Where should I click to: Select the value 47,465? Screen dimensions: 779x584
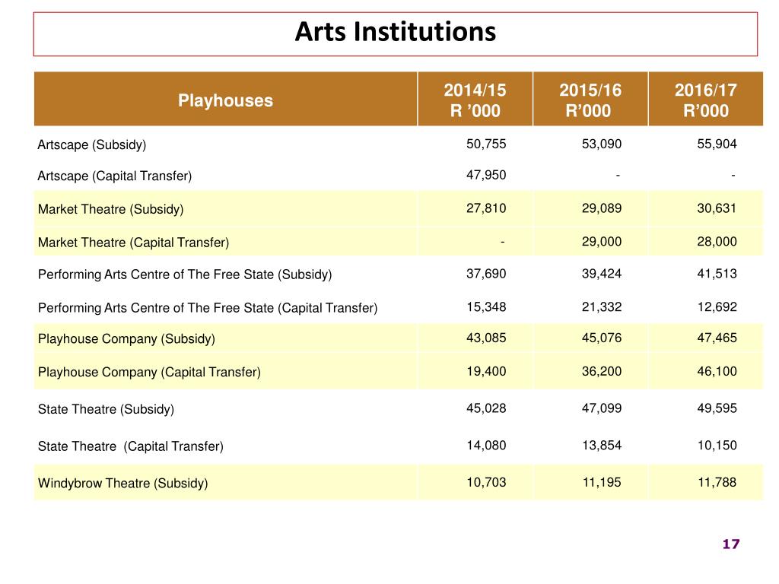tap(717, 338)
